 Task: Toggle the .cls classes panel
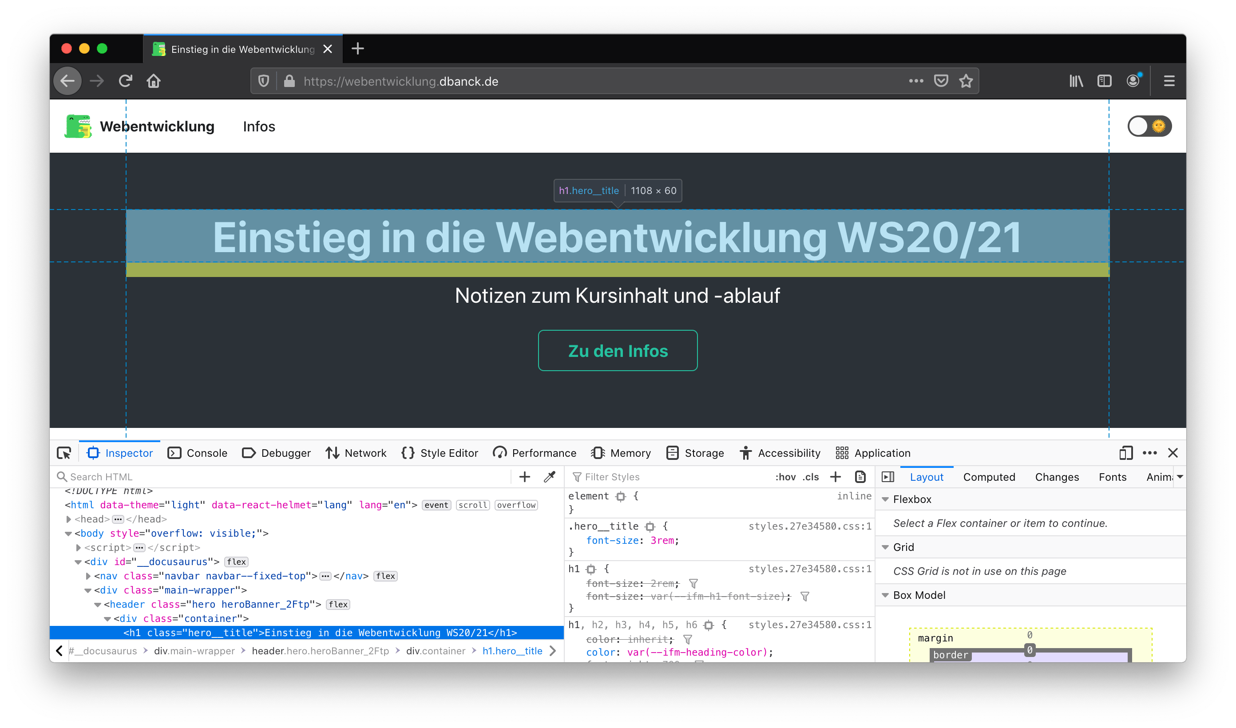click(811, 477)
